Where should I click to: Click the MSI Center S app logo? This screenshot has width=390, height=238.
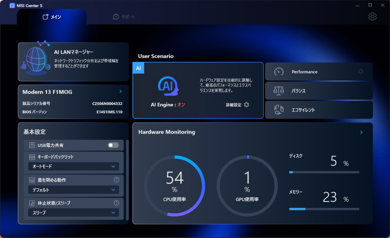click(12, 5)
